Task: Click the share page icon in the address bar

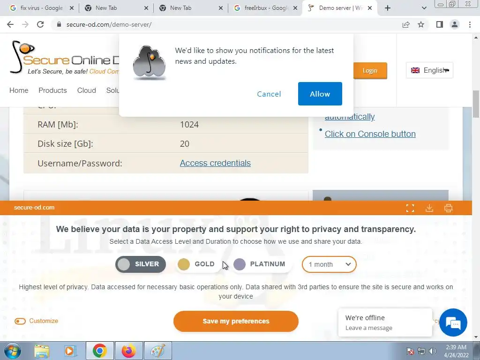Action: [406, 24]
